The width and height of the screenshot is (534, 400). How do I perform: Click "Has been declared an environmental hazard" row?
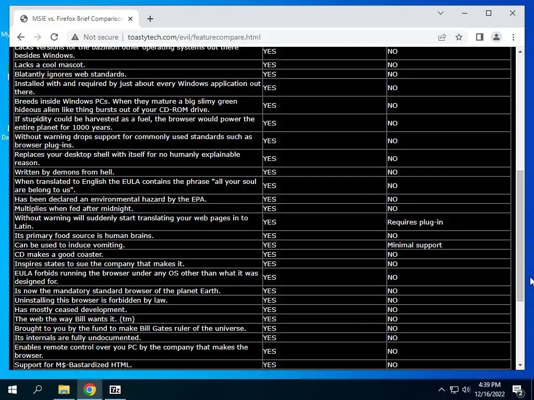[x=111, y=199]
